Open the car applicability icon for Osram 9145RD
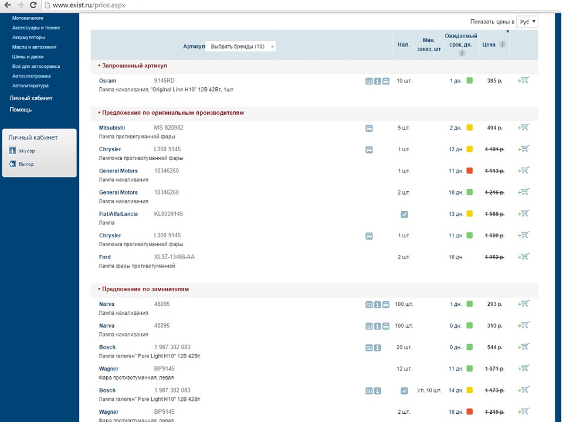The image size is (563, 422). coord(386,81)
